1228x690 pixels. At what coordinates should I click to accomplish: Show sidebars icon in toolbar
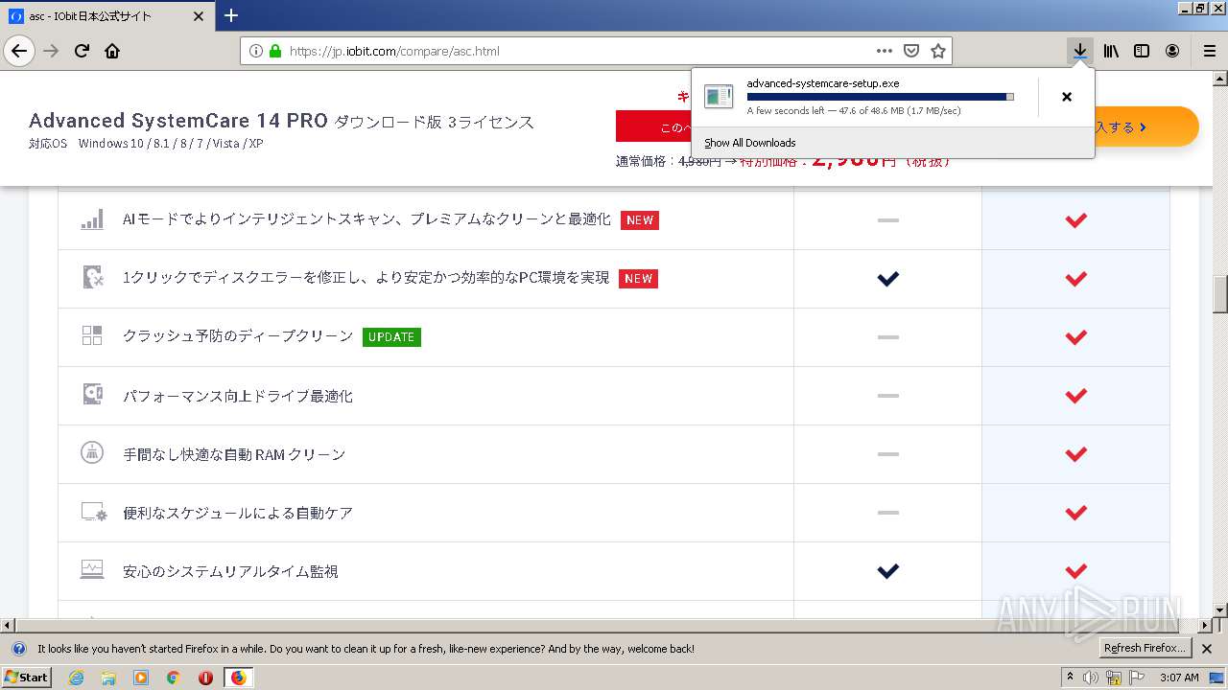pos(1142,51)
